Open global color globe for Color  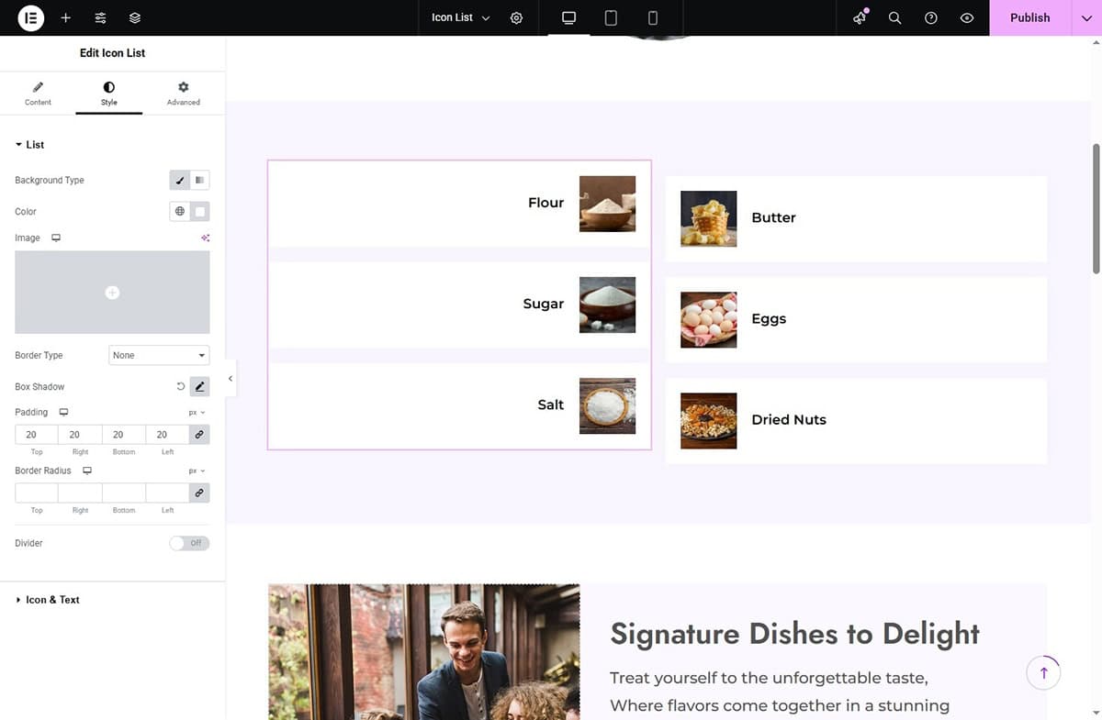pyautogui.click(x=180, y=212)
